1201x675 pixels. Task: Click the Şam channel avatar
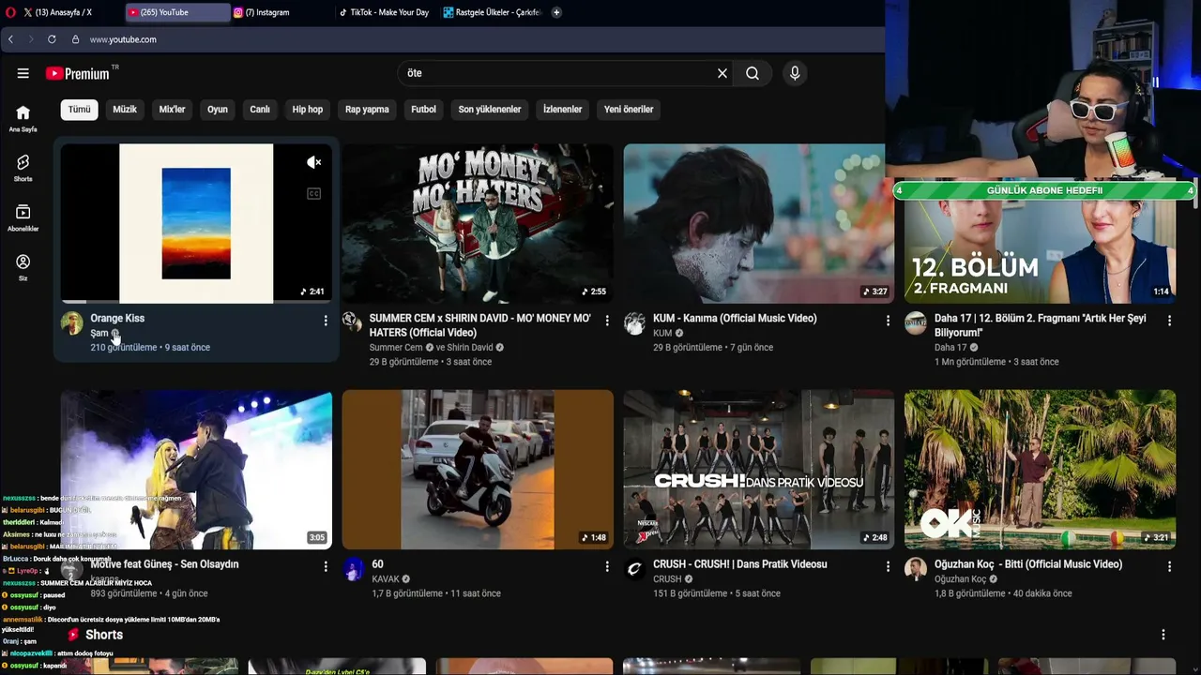click(72, 323)
